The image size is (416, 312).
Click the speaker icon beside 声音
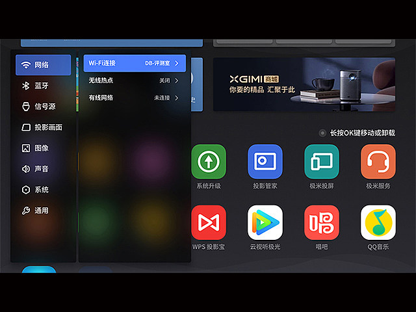click(x=26, y=169)
